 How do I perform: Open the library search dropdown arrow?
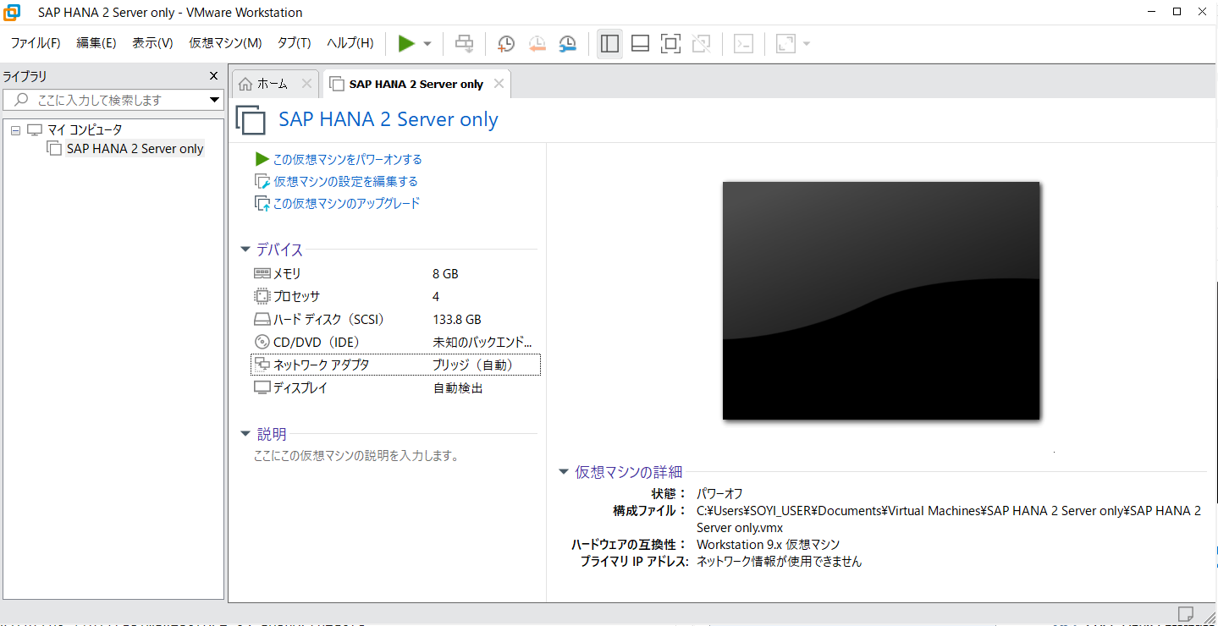pyautogui.click(x=215, y=101)
